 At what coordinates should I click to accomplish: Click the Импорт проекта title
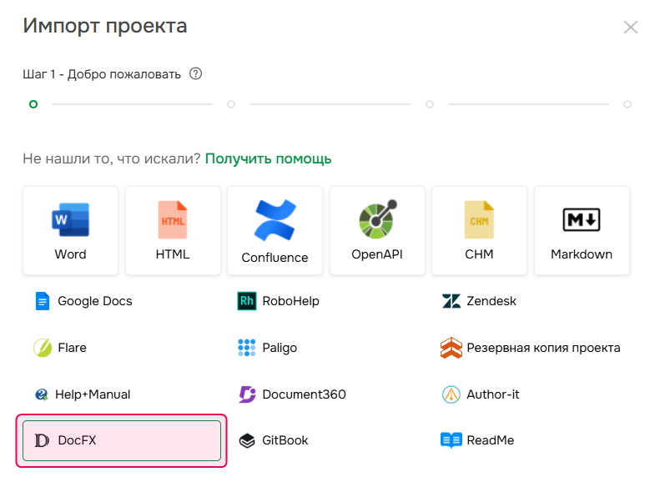(x=105, y=27)
